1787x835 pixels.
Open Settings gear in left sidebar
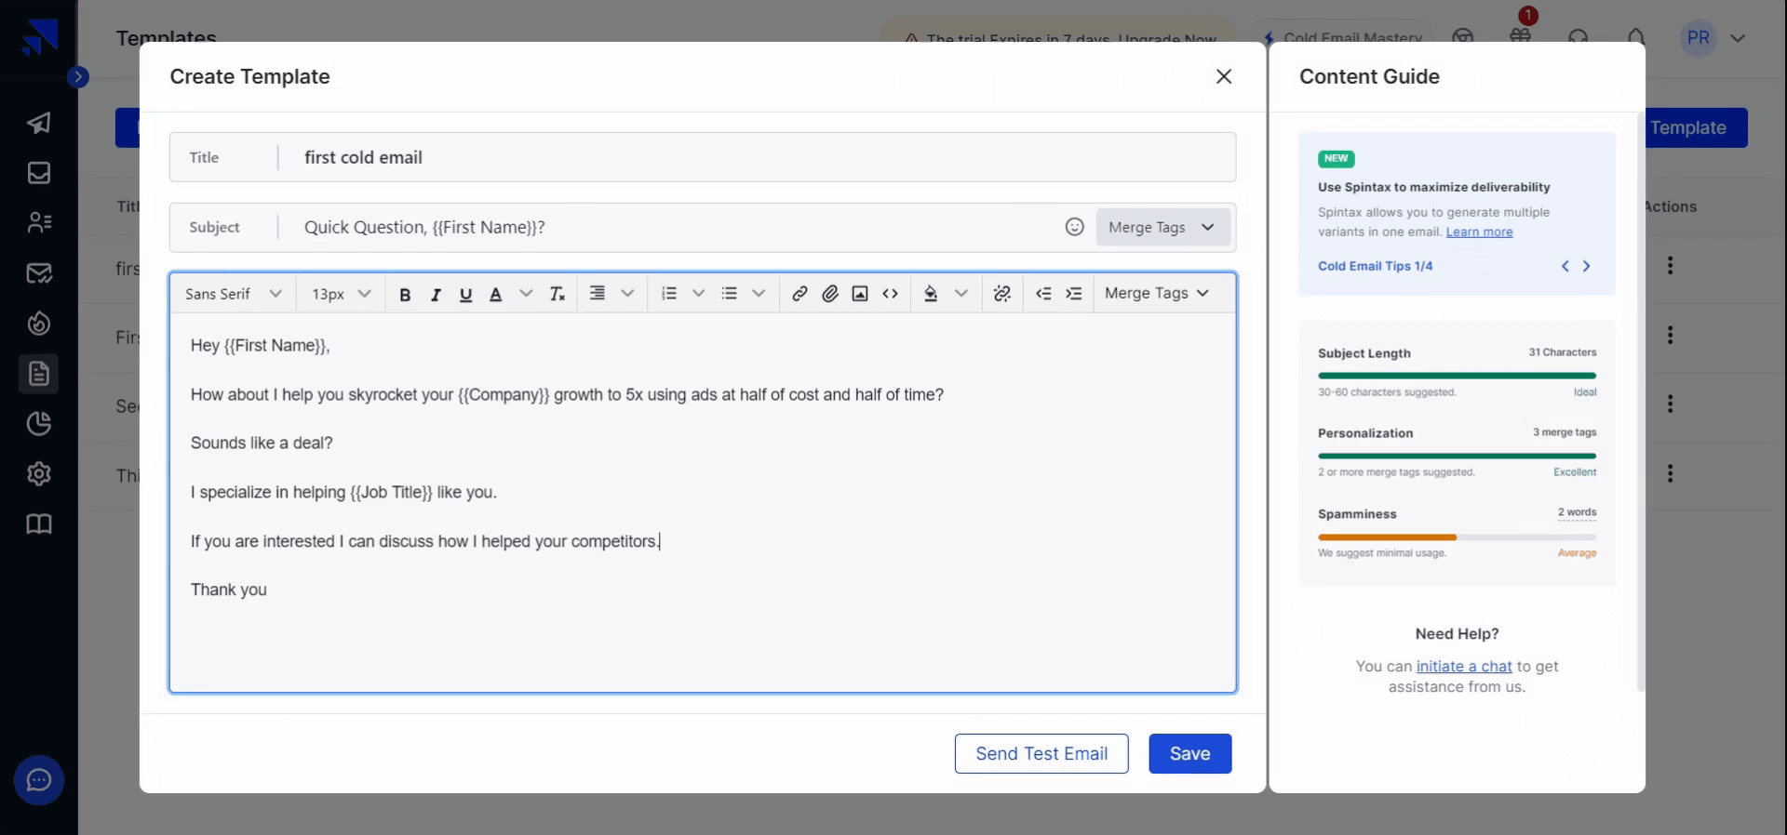pos(39,474)
